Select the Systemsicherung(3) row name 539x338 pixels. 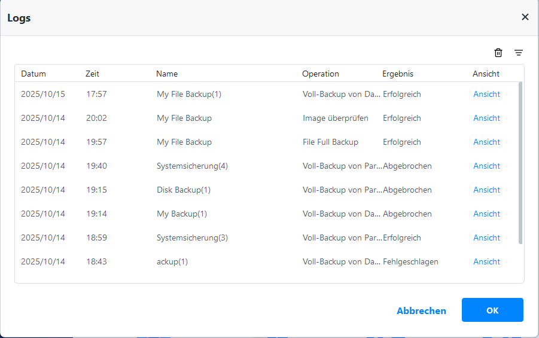(192, 237)
